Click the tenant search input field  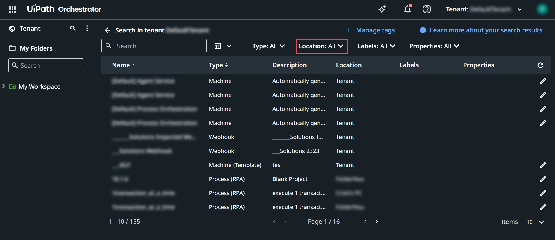154,46
